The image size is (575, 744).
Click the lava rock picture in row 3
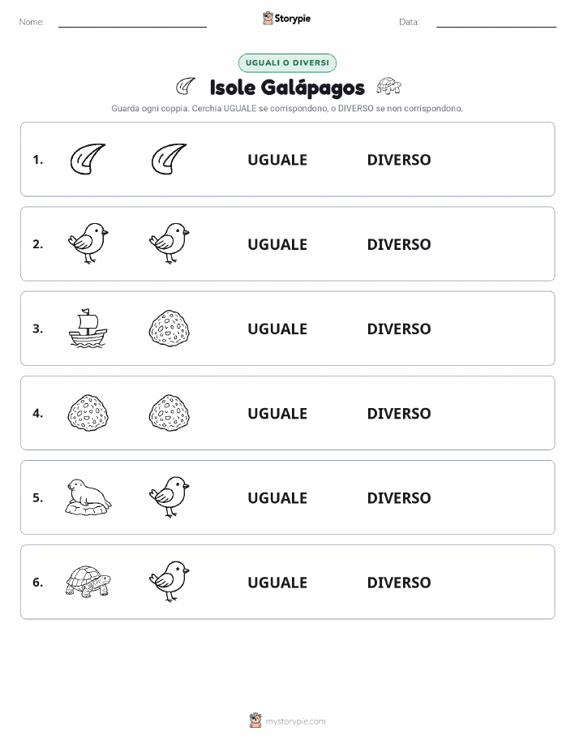tap(169, 329)
